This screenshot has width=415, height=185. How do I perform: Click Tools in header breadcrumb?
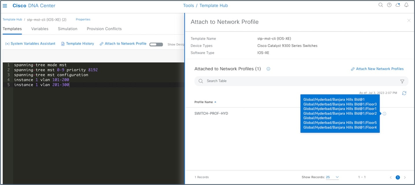coord(188,5)
